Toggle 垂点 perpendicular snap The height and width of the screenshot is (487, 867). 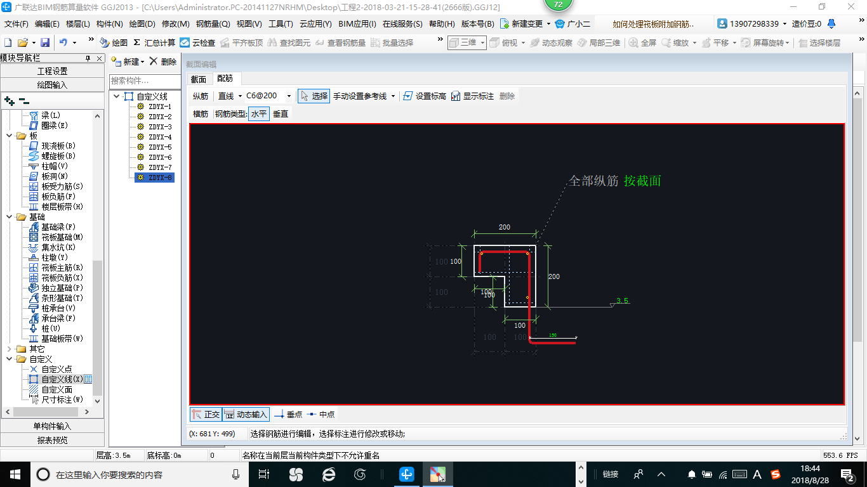[x=288, y=415]
